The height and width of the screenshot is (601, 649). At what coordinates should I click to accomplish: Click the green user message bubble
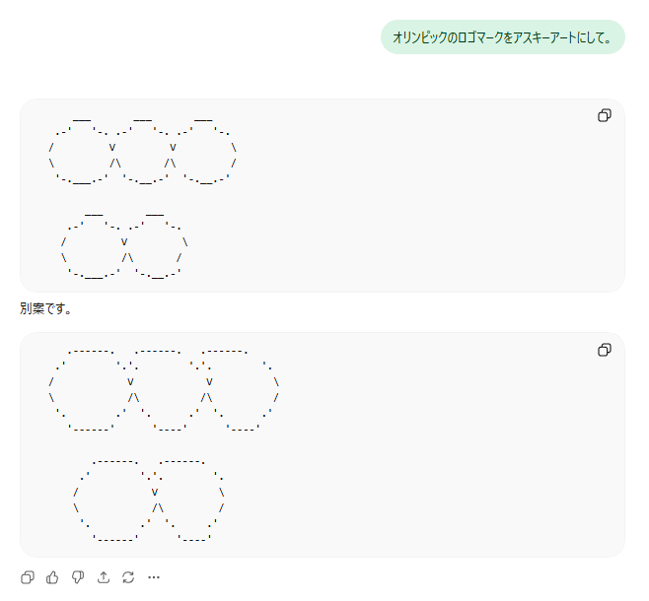[502, 37]
